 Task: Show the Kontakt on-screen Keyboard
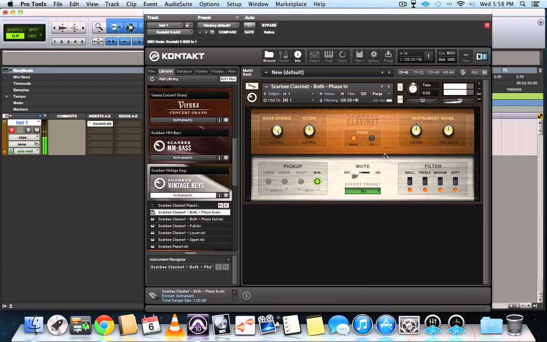tap(329, 56)
